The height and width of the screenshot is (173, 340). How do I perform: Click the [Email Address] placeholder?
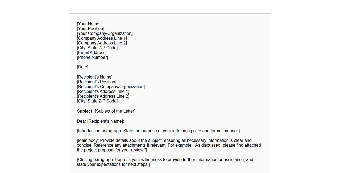click(x=92, y=53)
